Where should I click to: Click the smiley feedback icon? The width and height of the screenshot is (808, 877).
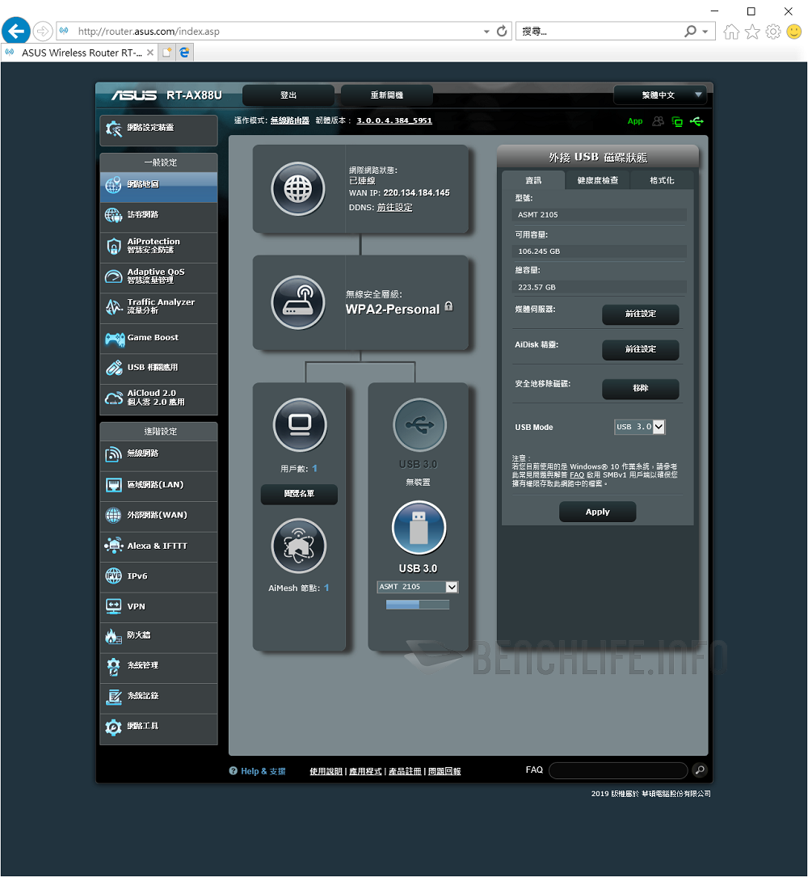[794, 32]
